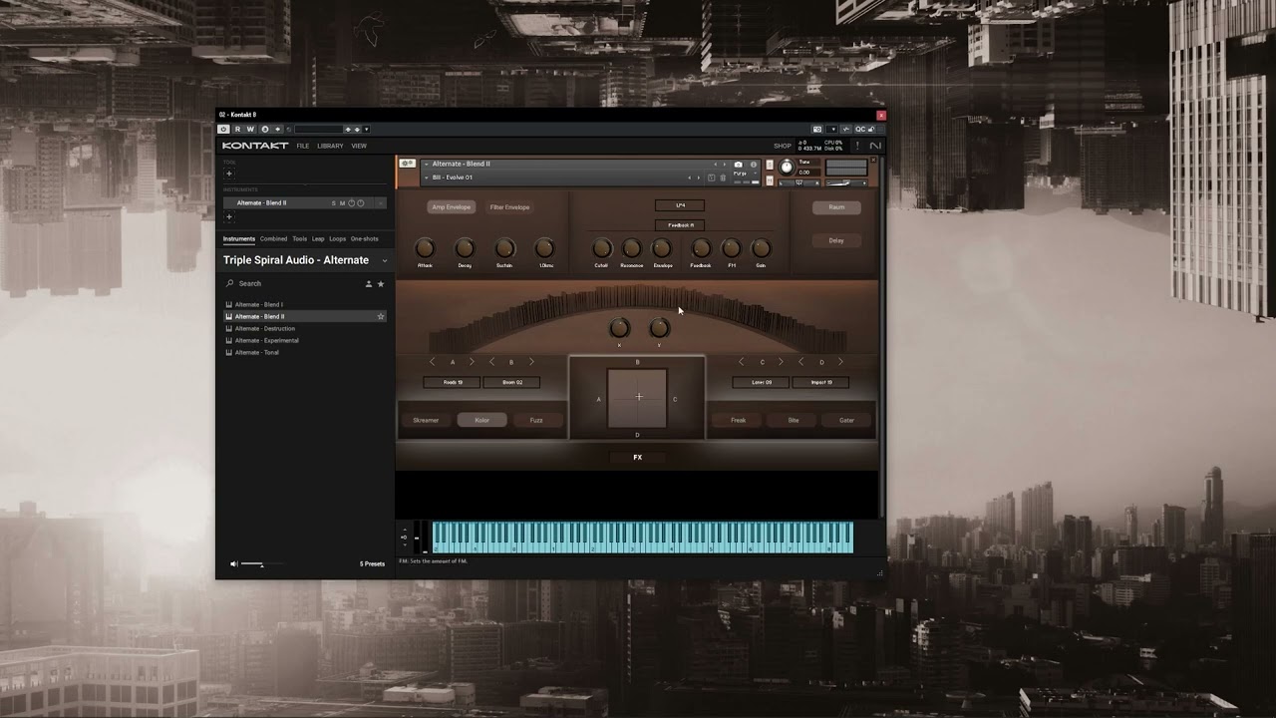The image size is (1276, 718).
Task: Enable the Skreamer effect button
Action: coord(426,420)
